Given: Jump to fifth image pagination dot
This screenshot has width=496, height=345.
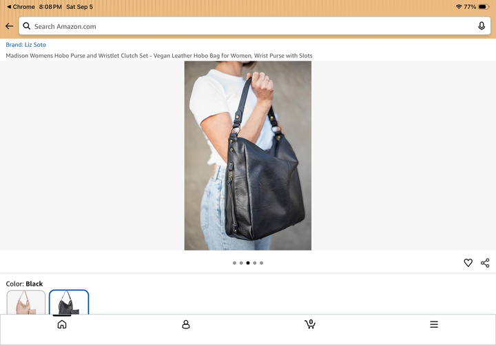Looking at the screenshot, I should [x=261, y=263].
